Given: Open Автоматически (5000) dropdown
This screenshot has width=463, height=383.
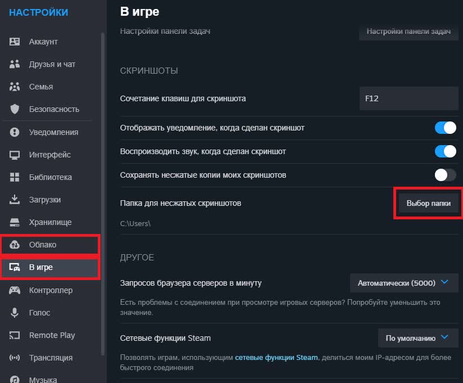Looking at the screenshot, I should click(x=404, y=283).
